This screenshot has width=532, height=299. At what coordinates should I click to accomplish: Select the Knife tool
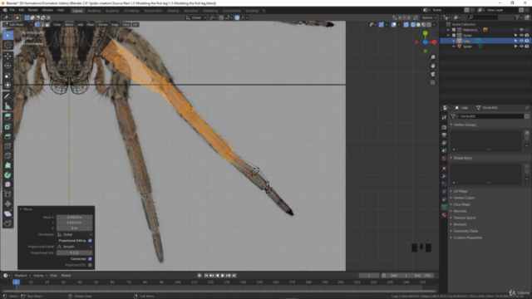pos(7,156)
